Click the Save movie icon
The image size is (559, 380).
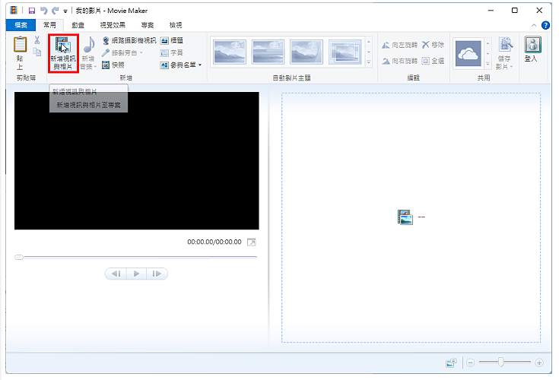pos(505,44)
